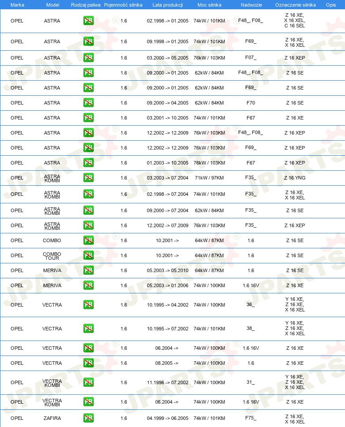
Task: Click the Rodzaj paliwa column header
Action: [86, 5]
